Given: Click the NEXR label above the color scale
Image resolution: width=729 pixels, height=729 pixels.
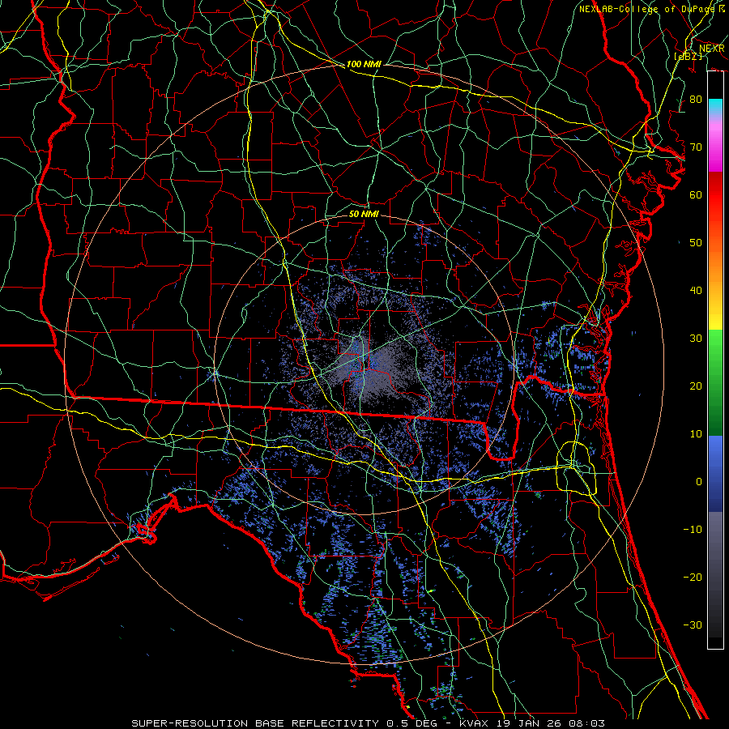Looking at the screenshot, I should pos(711,49).
